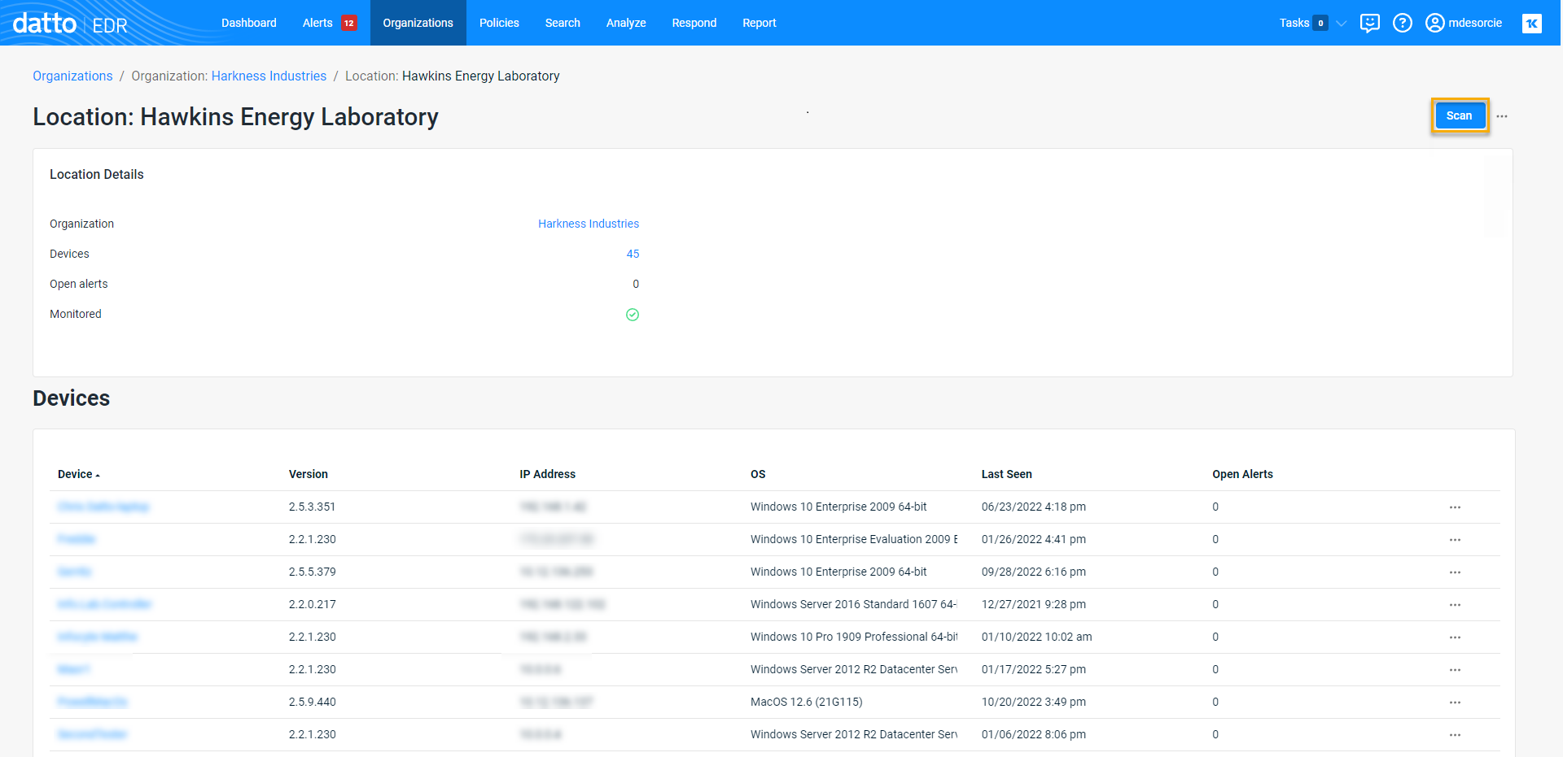Click 'Windows 10 Pro 1909 Professional' cell

pyautogui.click(x=854, y=637)
